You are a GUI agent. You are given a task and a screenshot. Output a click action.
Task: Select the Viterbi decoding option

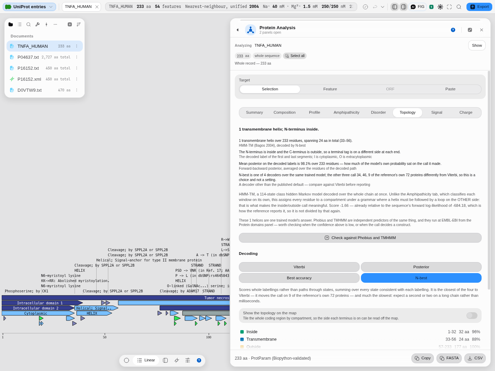tap(299, 267)
